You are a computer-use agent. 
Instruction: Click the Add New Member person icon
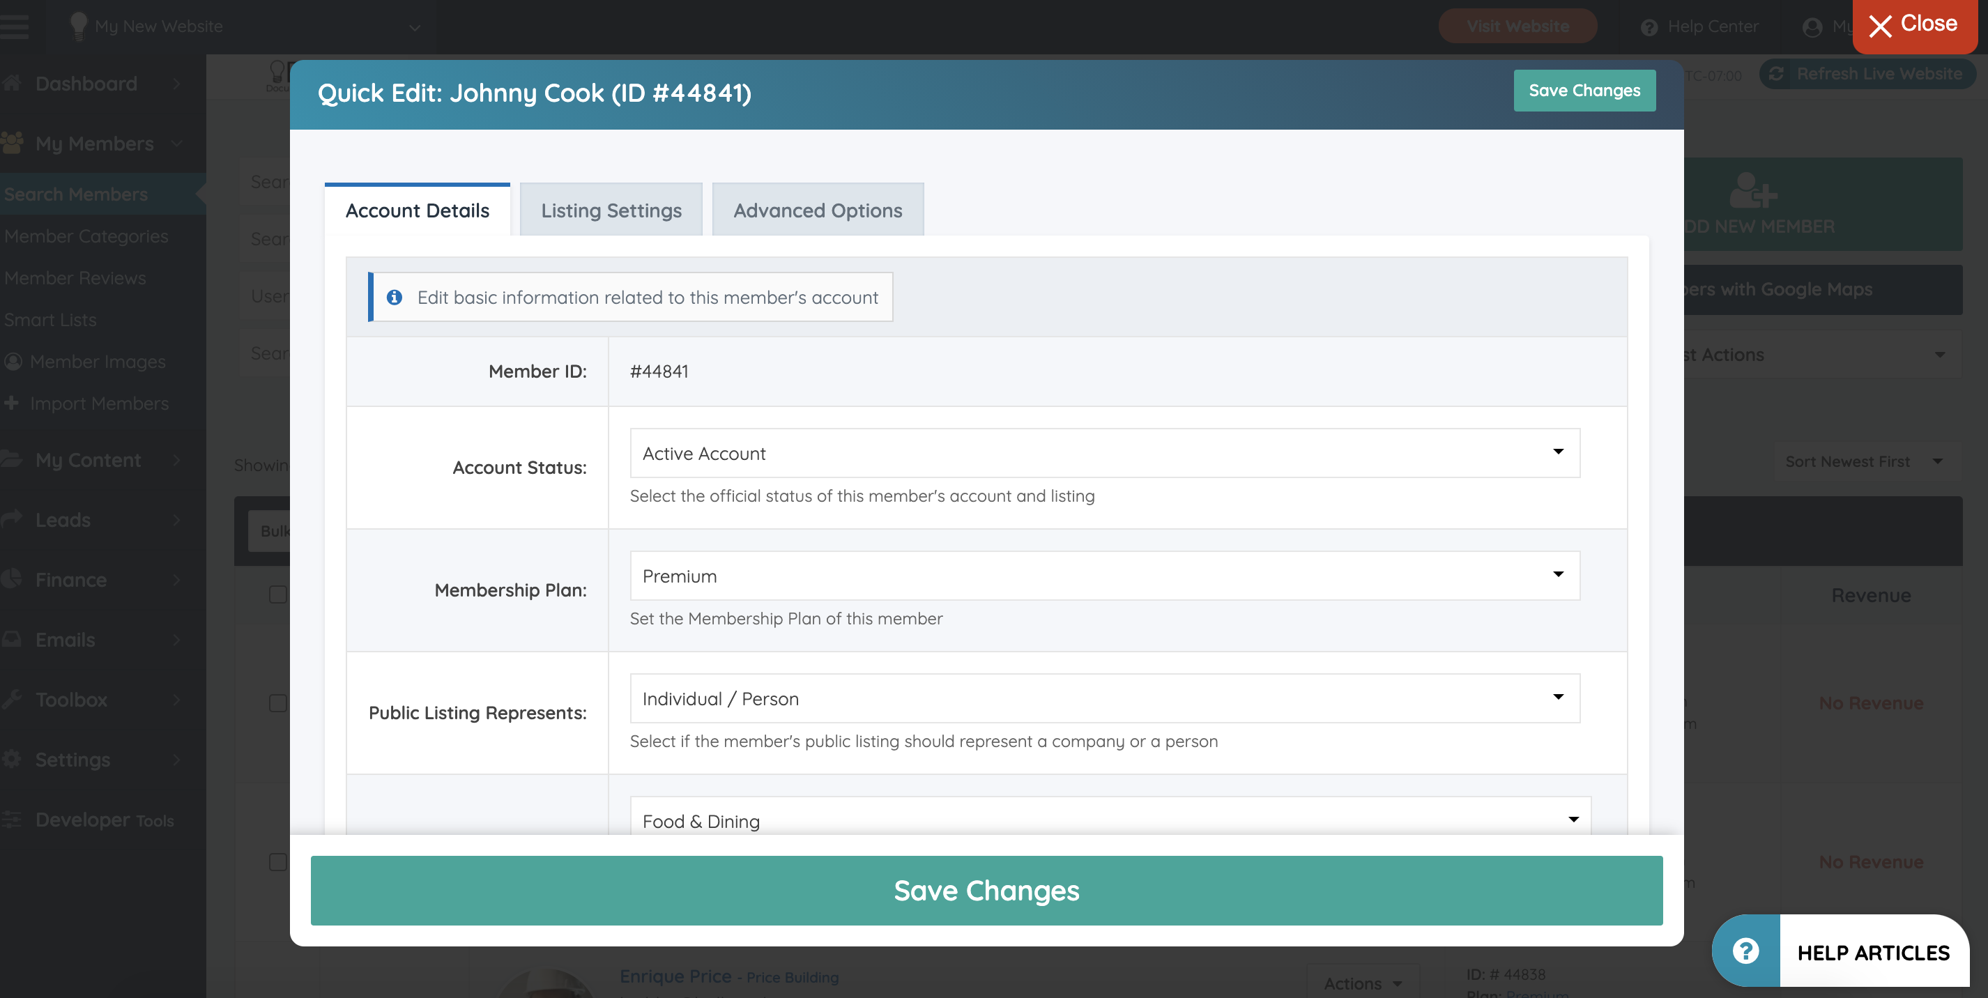[x=1752, y=190]
